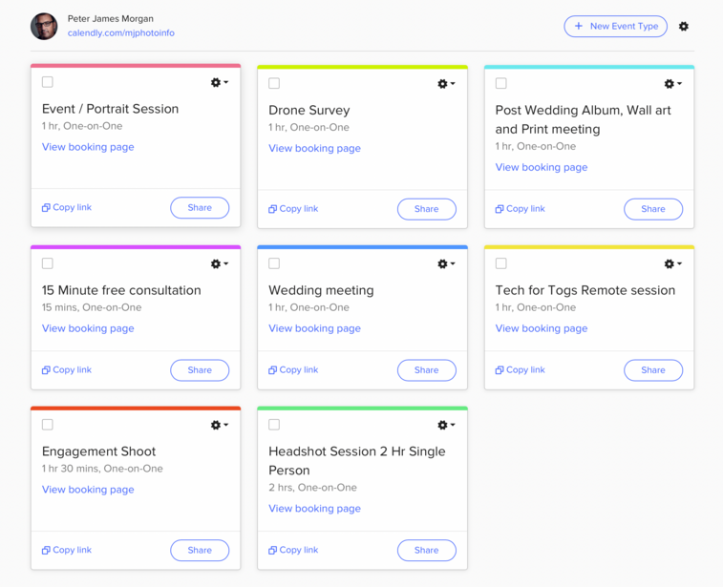
Task: View booking page for Engagement Shoot
Action: pyautogui.click(x=88, y=490)
